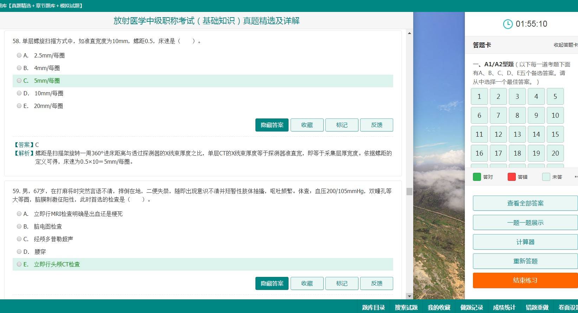Select option D 腰穿 radio button

click(x=19, y=252)
